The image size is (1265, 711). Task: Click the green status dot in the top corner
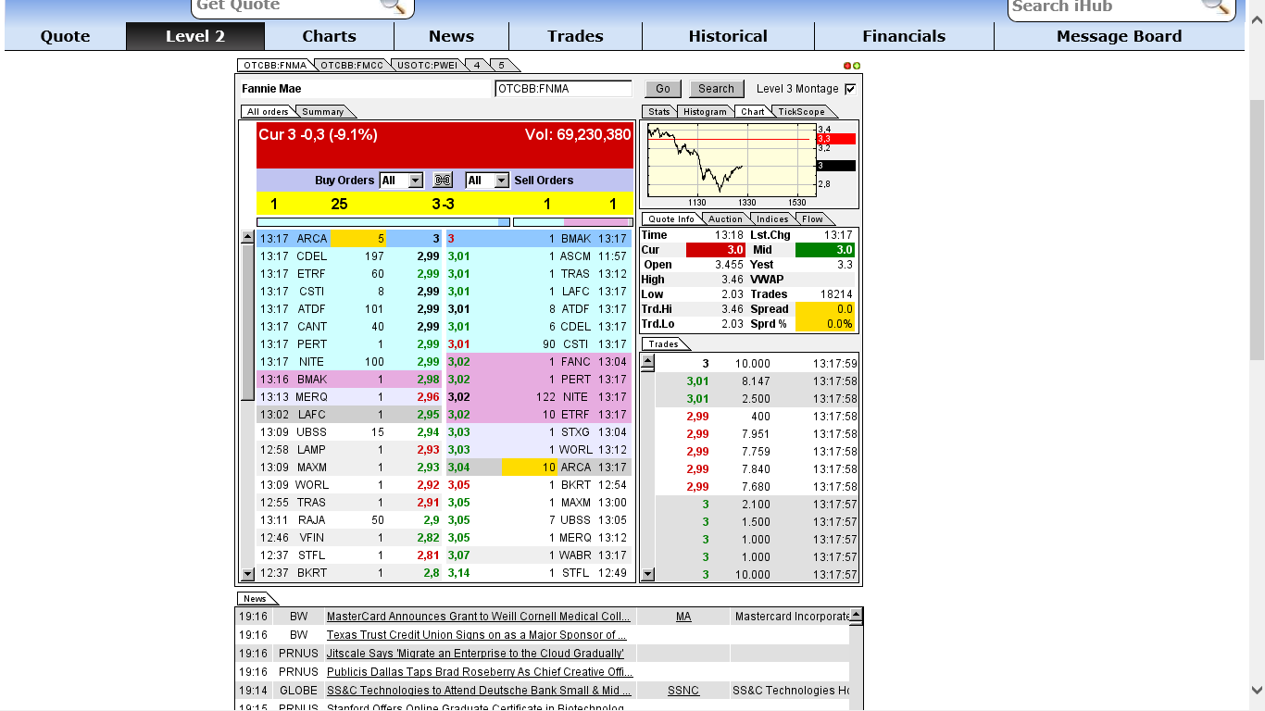[x=855, y=66]
